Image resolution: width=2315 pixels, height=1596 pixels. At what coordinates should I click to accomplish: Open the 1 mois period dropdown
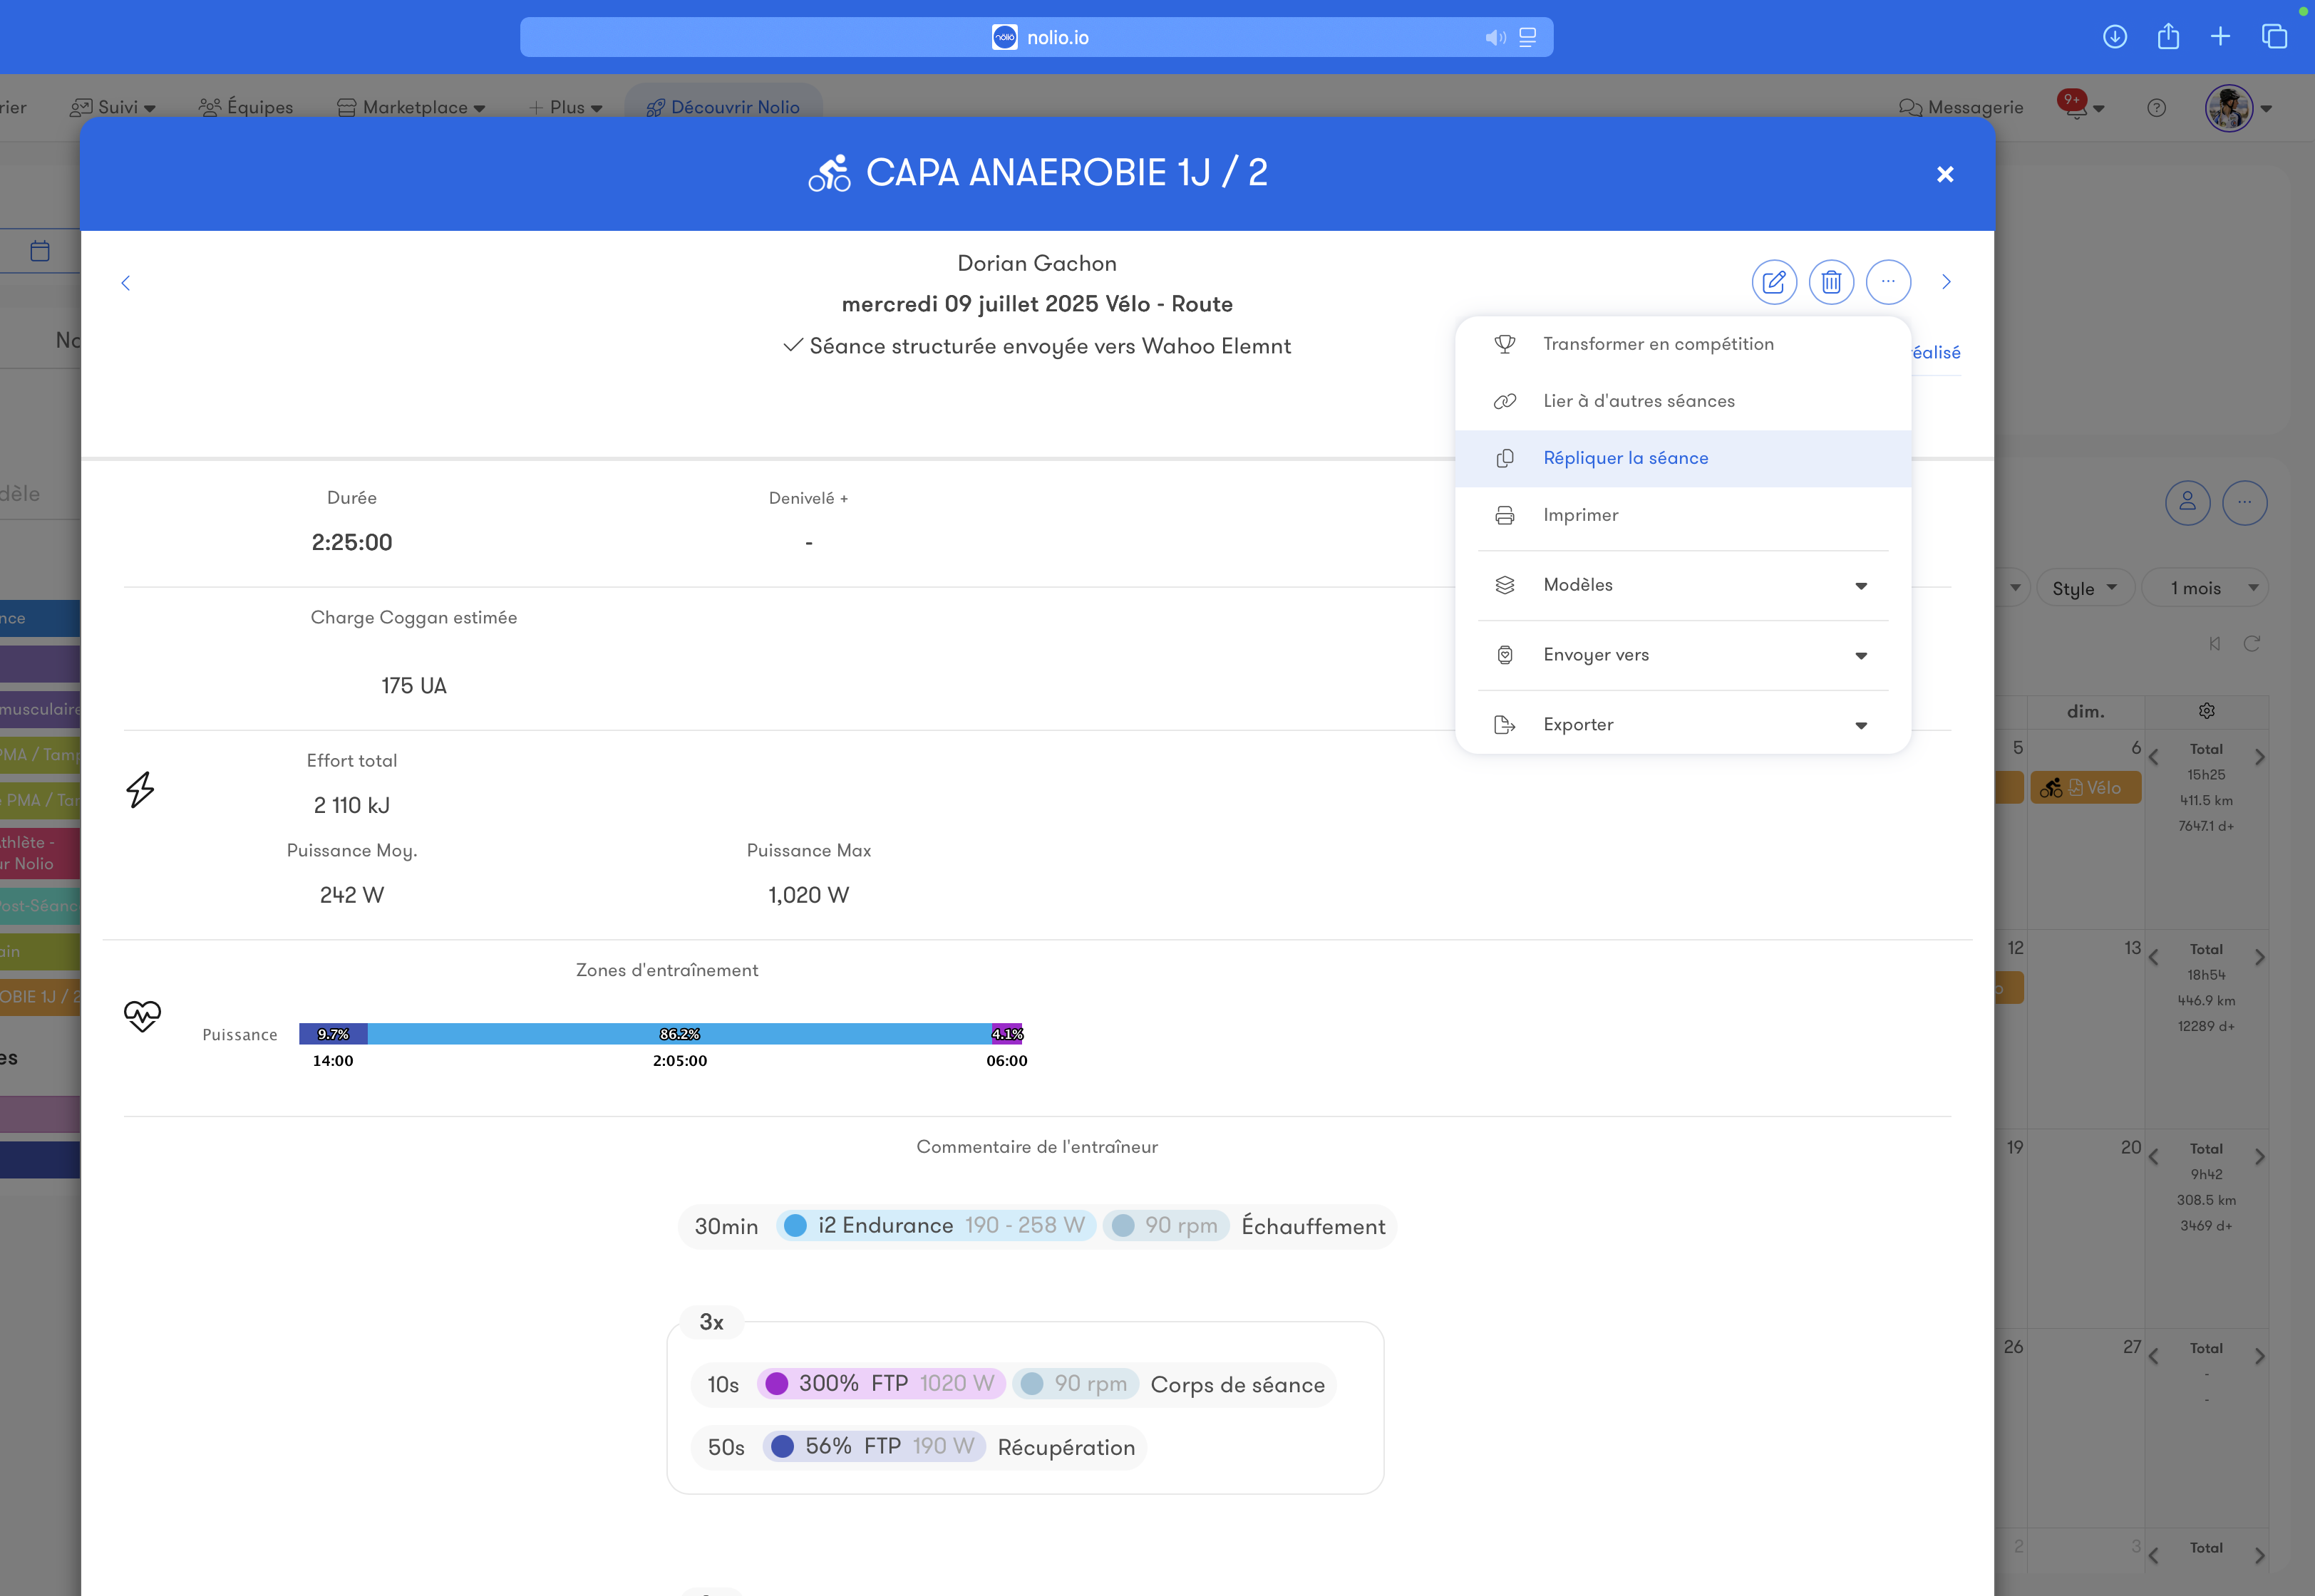pos(2205,588)
